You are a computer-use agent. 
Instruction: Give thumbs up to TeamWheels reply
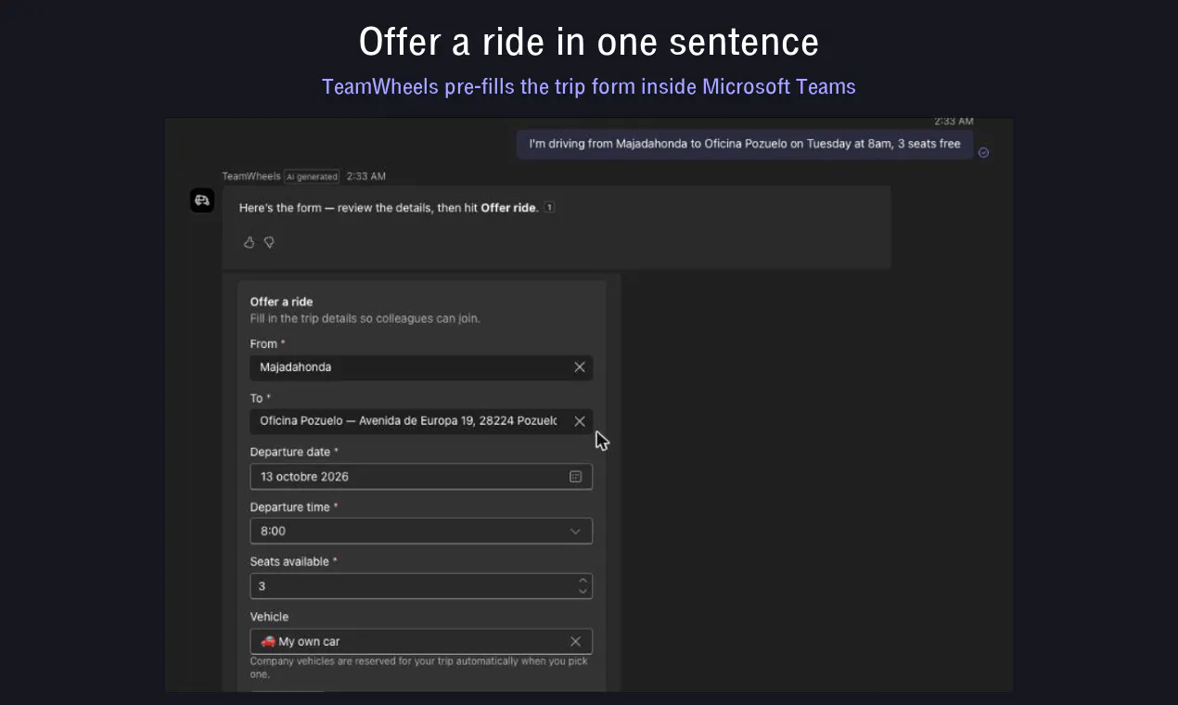249,242
